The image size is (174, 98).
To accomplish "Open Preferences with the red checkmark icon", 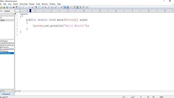I will point(70,7).
